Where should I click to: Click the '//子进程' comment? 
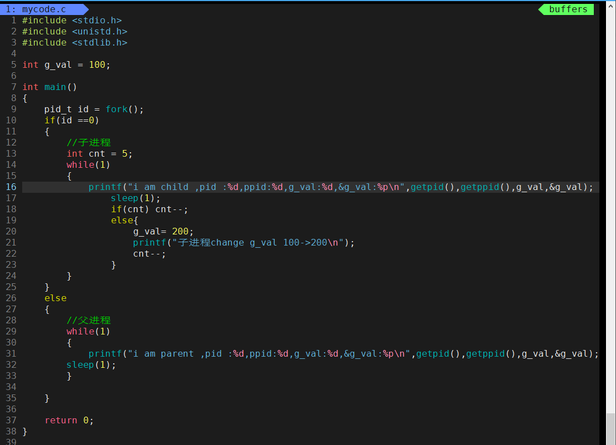pyautogui.click(x=89, y=142)
